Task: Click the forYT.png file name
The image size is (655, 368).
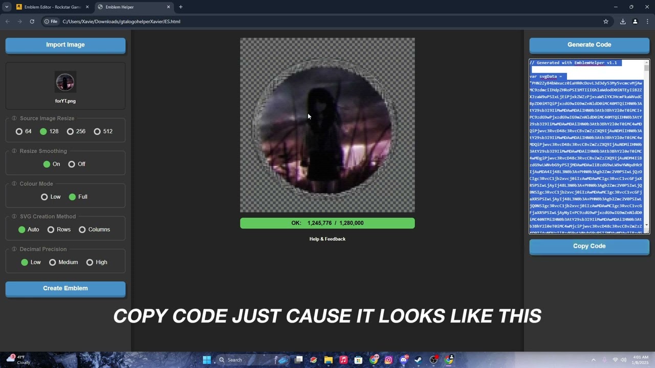Action: [65, 101]
